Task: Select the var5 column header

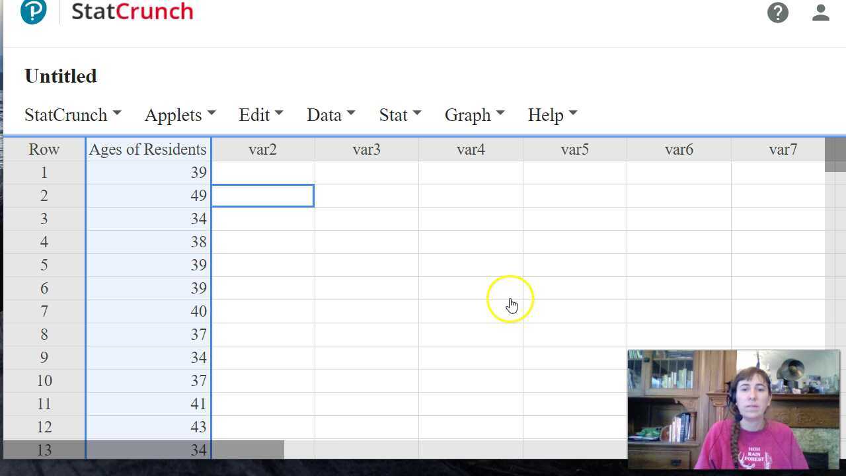Action: click(574, 149)
